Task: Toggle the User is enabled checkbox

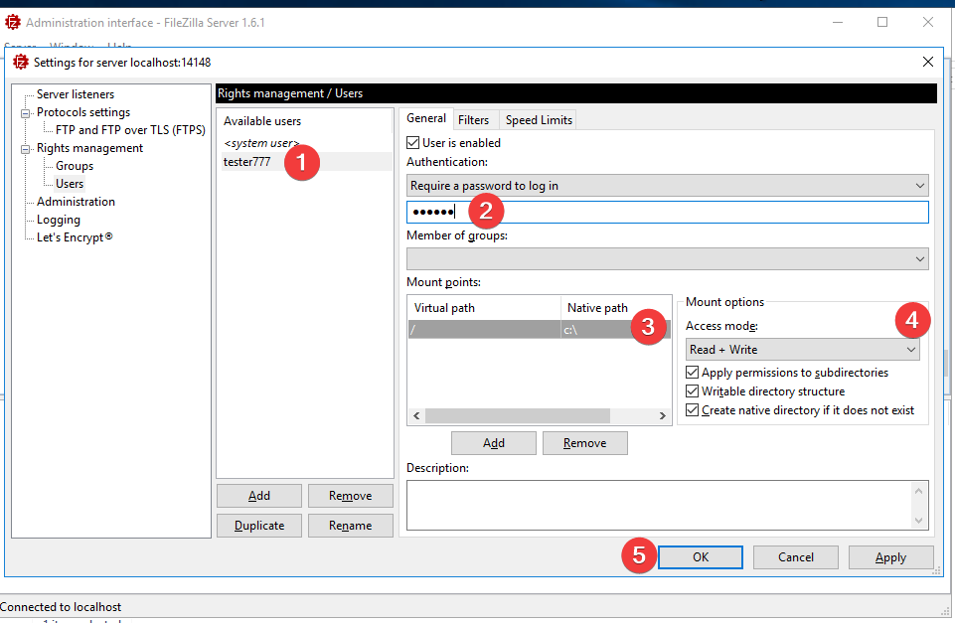Action: [x=413, y=142]
